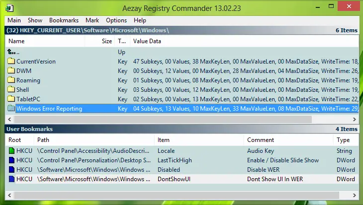Click the DWM key folder icon
This screenshot has width=363, height=205.
(x=11, y=70)
